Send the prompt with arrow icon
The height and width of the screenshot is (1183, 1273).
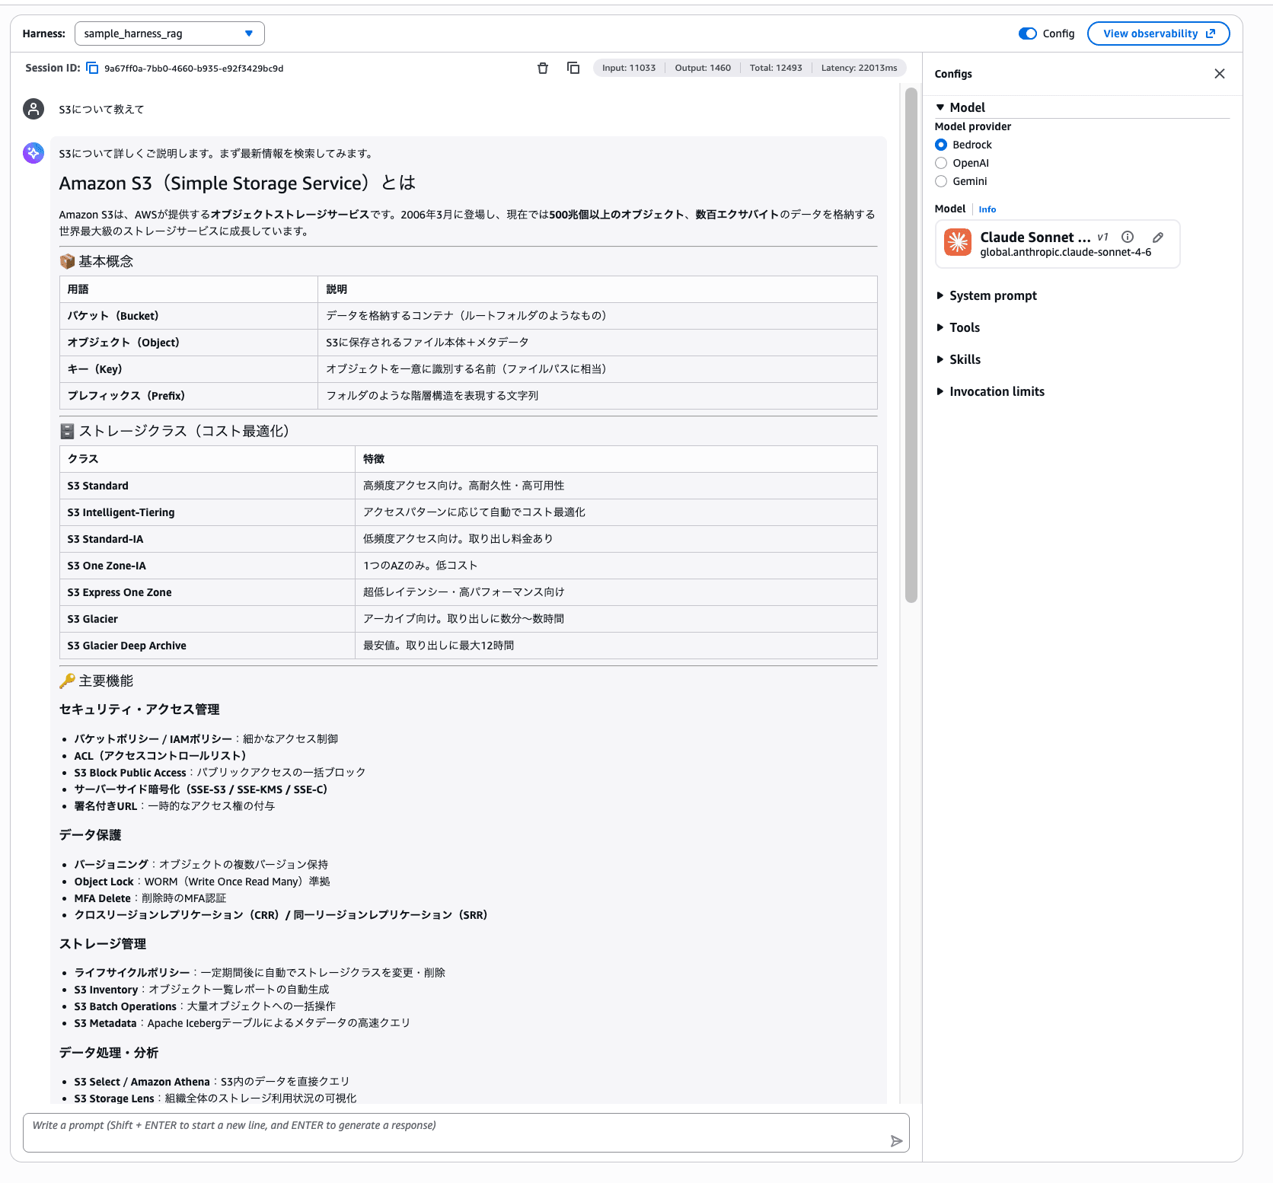coord(896,1140)
